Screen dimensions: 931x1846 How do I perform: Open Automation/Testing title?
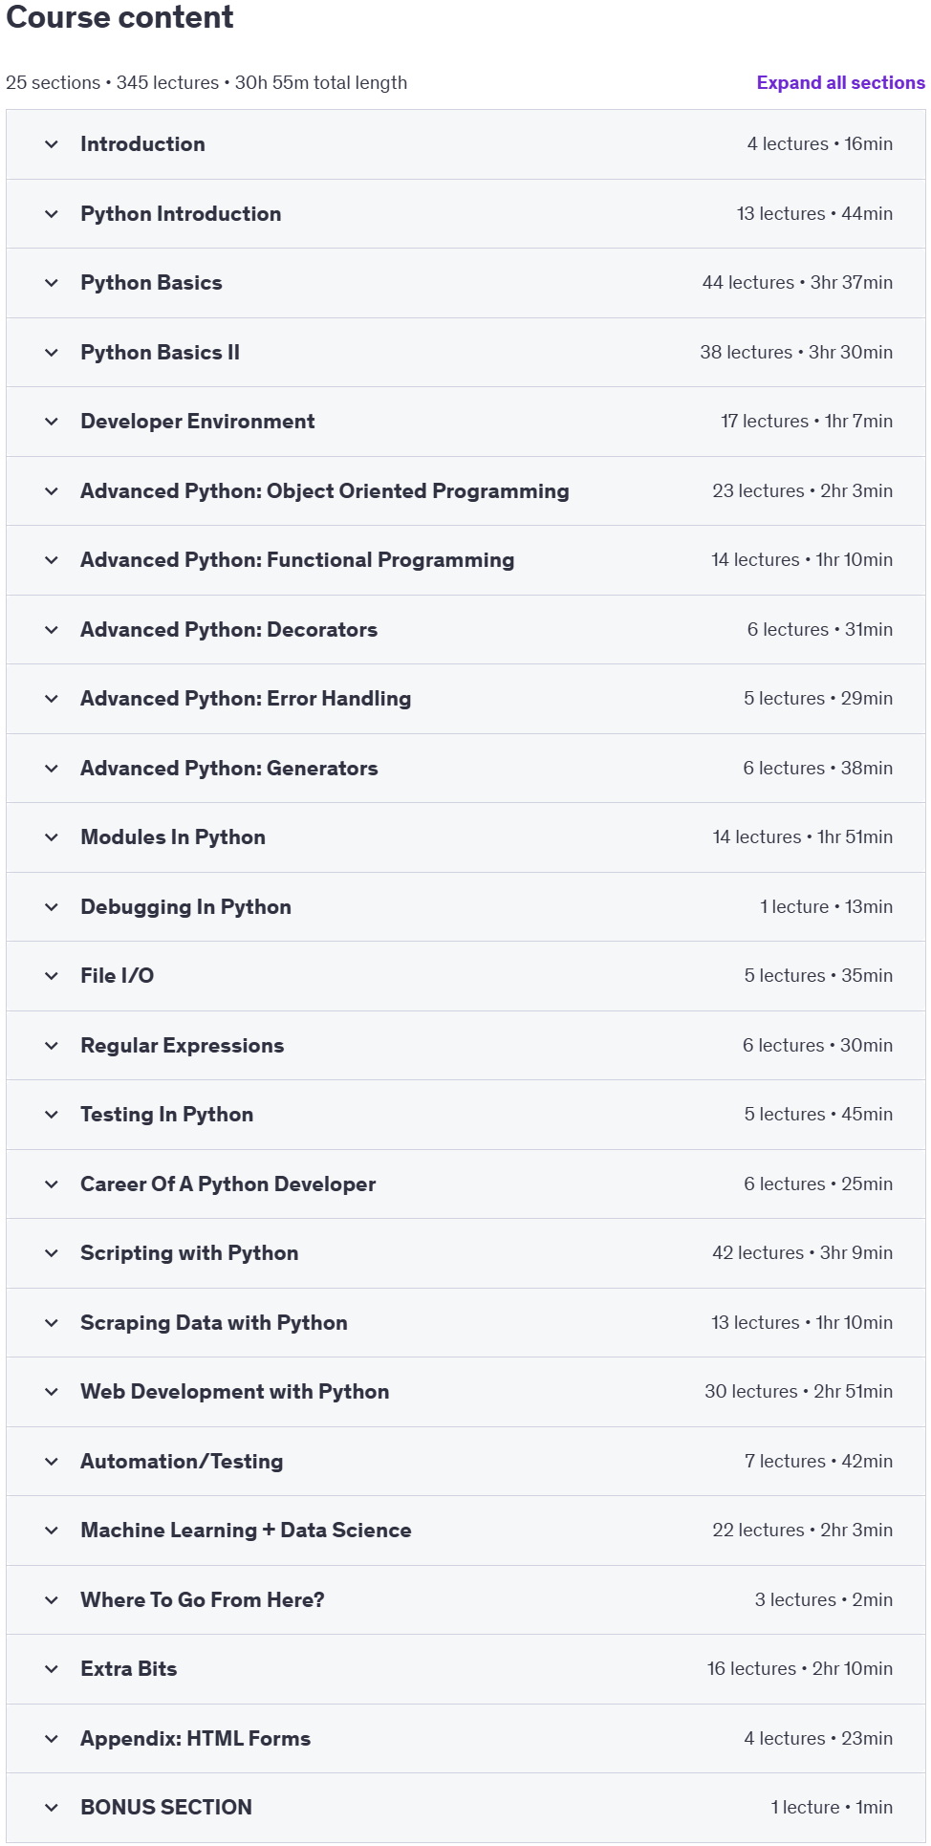pyautogui.click(x=182, y=1462)
